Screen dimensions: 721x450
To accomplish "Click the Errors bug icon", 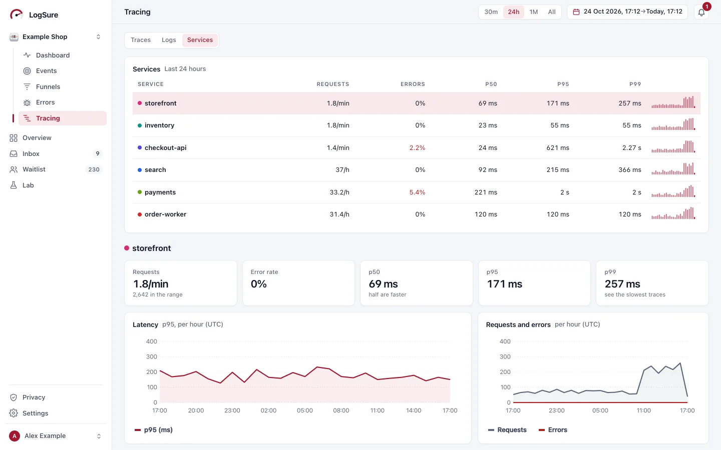I will [27, 102].
